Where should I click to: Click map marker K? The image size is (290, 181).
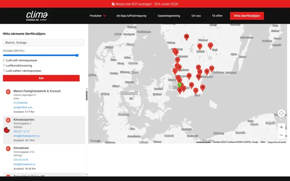[179, 68]
